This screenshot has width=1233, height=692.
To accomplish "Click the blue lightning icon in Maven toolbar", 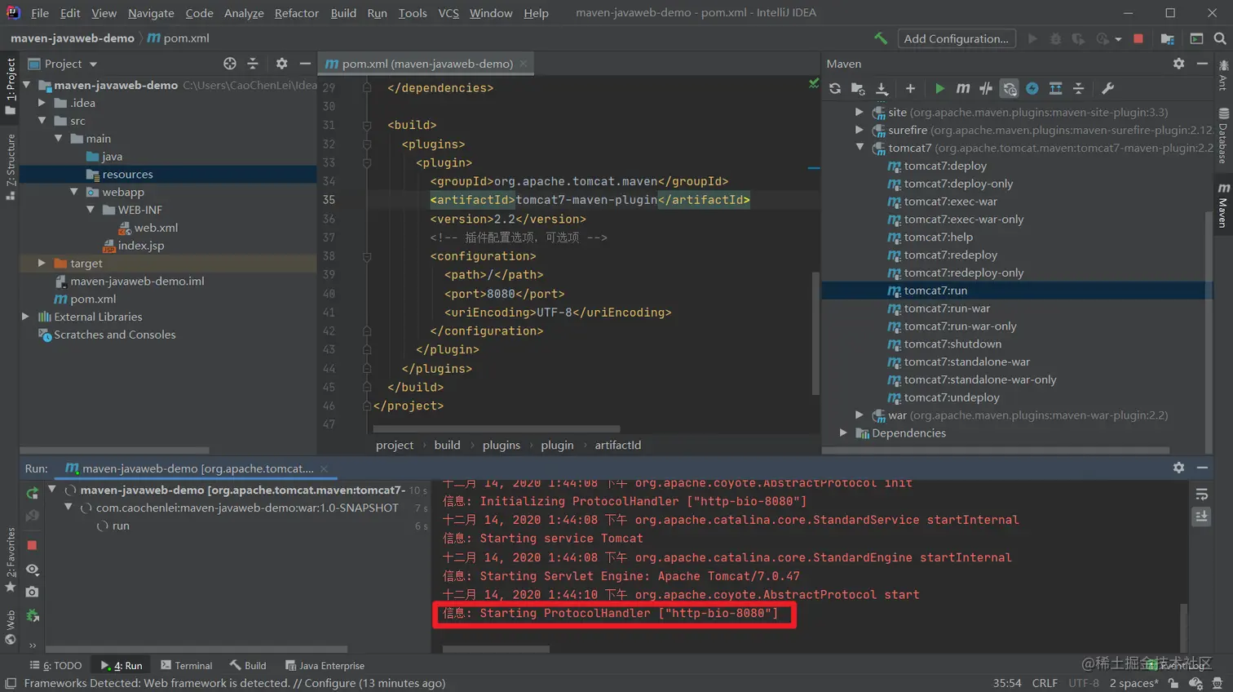I will (1032, 88).
